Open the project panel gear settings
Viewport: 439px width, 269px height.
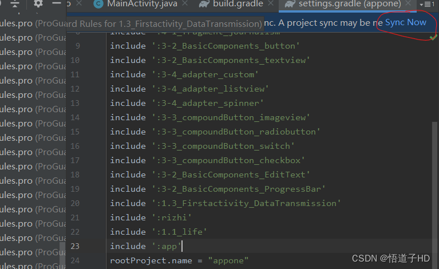[38, 3]
